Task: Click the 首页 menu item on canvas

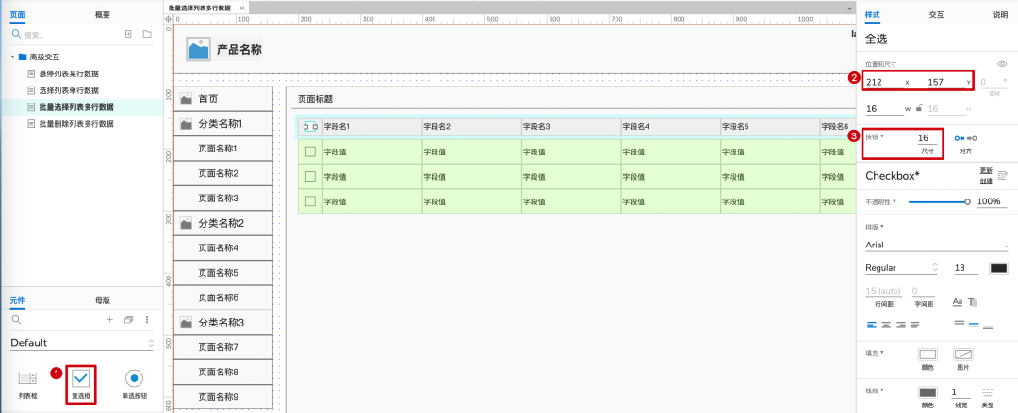Action: tap(223, 99)
